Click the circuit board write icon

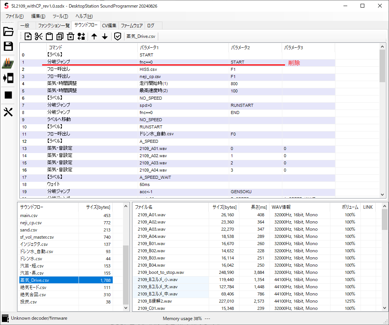(8, 63)
